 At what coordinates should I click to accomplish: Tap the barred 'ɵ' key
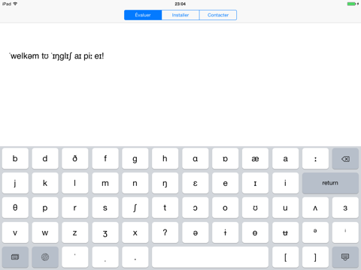(255, 232)
